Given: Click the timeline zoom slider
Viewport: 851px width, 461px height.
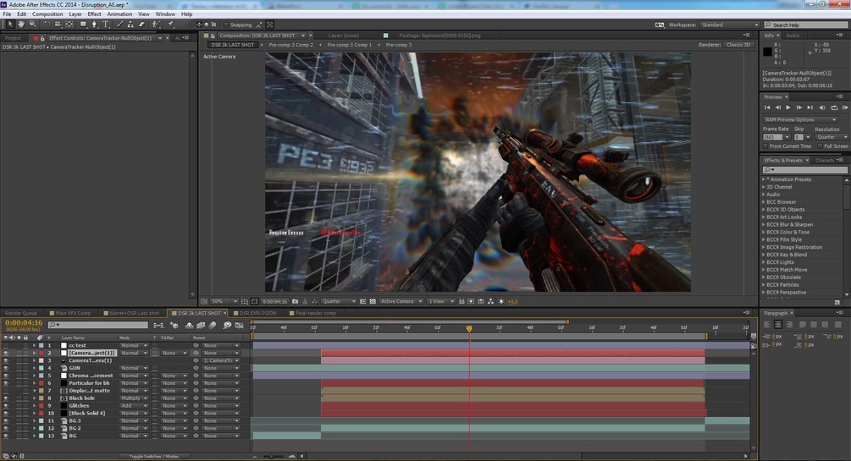Looking at the screenshot, I should point(273,456).
